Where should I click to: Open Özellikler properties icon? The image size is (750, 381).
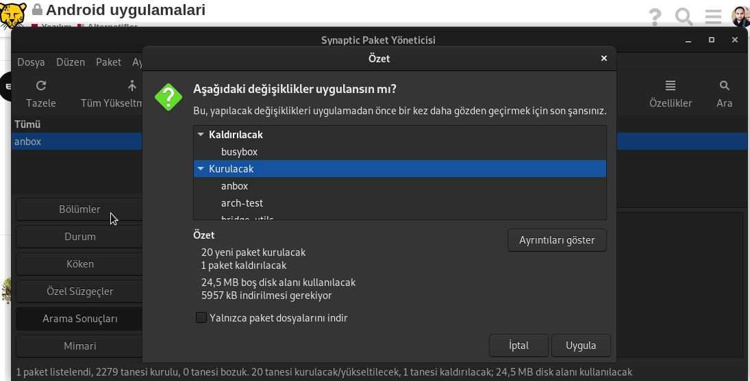coord(671,86)
